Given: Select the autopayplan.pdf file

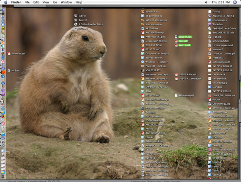Looking at the screenshot, I should pos(209,62).
